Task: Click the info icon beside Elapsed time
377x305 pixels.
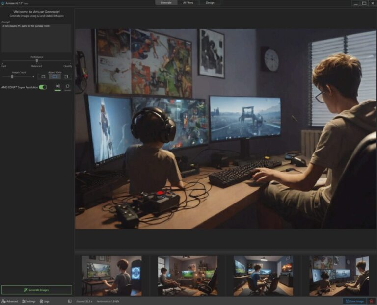Action: click(x=70, y=301)
